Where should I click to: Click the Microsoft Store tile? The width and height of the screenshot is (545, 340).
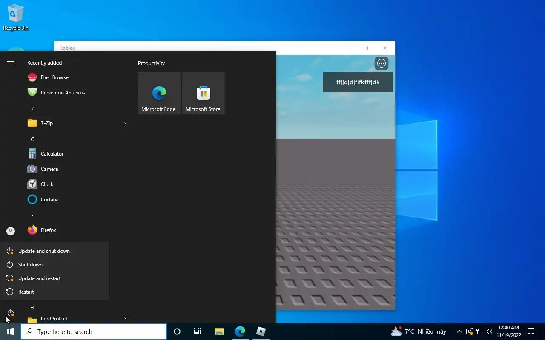click(x=203, y=93)
